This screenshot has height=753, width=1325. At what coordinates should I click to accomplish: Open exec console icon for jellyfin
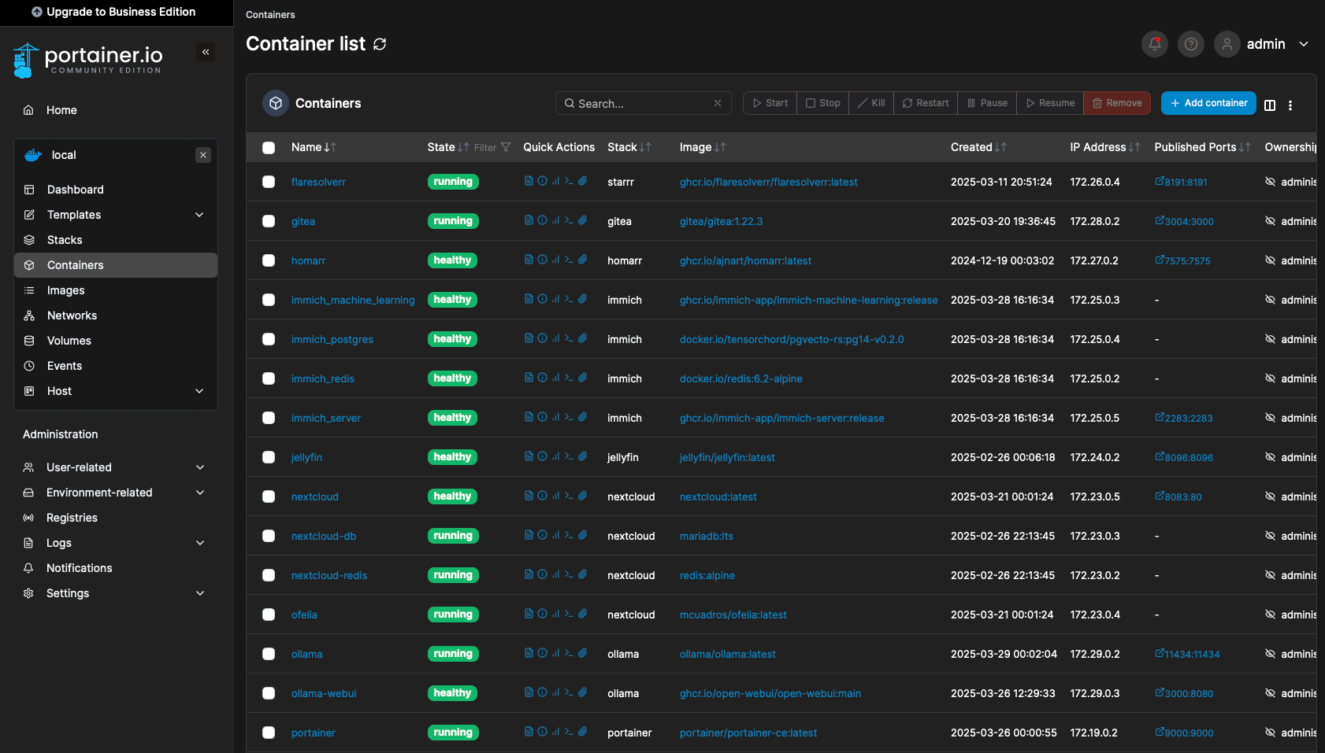point(569,456)
